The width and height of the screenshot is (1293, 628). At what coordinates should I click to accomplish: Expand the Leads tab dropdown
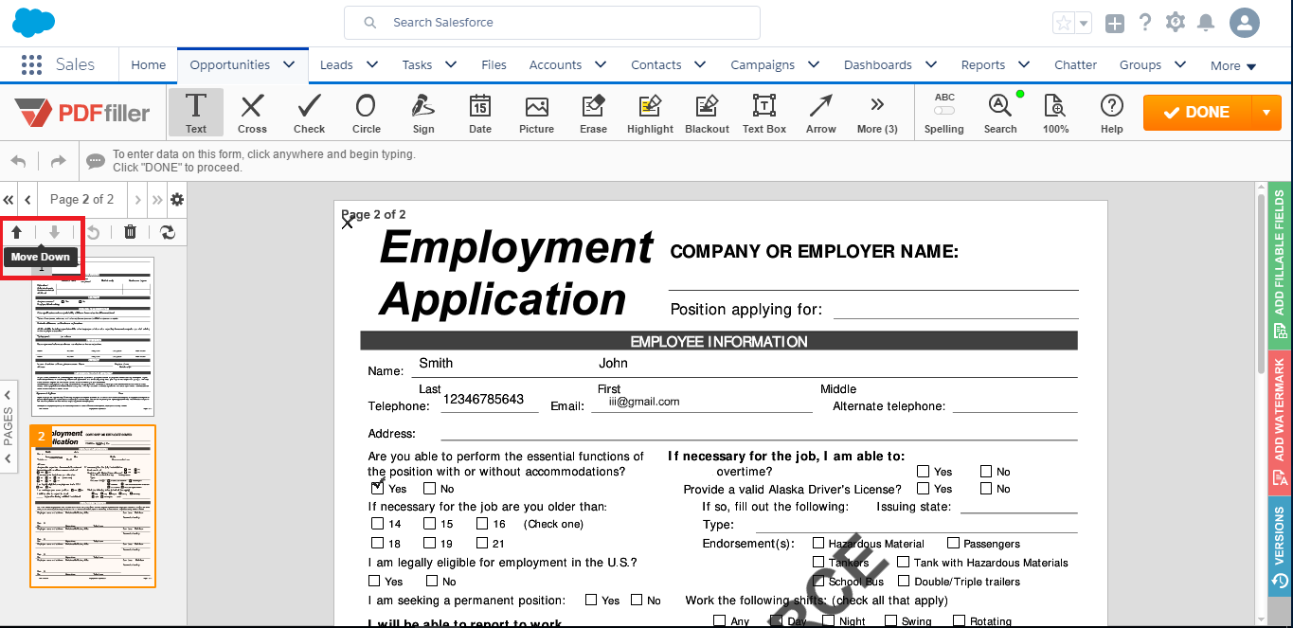(x=372, y=64)
